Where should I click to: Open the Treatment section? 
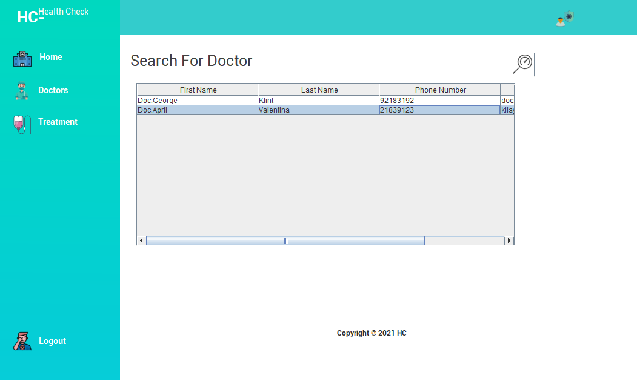click(58, 122)
